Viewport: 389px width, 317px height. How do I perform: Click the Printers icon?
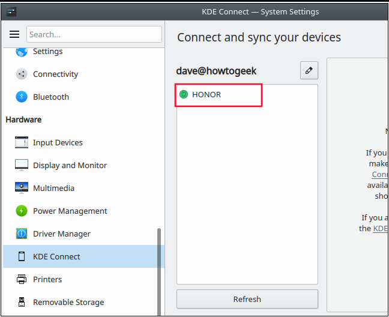[22, 279]
